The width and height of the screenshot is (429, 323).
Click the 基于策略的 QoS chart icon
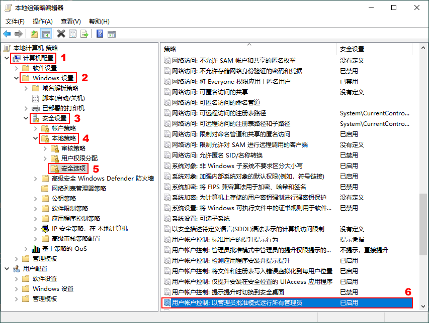36,249
